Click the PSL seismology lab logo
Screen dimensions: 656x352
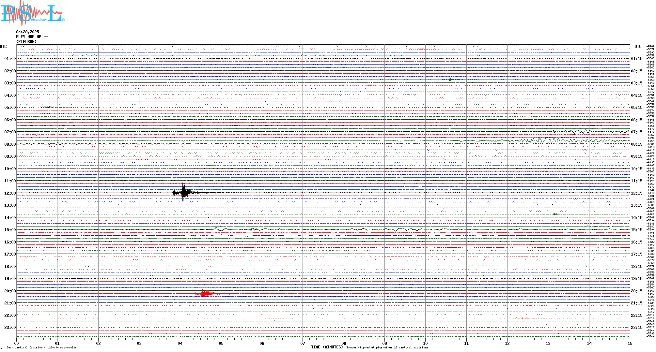[x=33, y=13]
